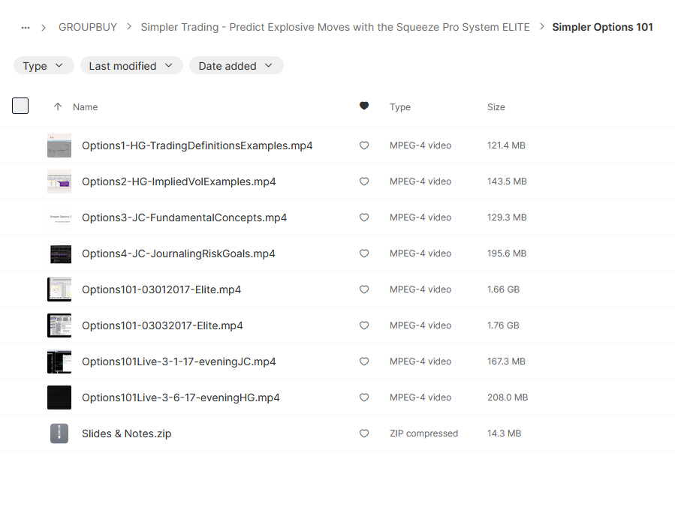Go to the GROUPBUY breadcrumb folder
Image resolution: width=675 pixels, height=525 pixels.
pos(88,27)
